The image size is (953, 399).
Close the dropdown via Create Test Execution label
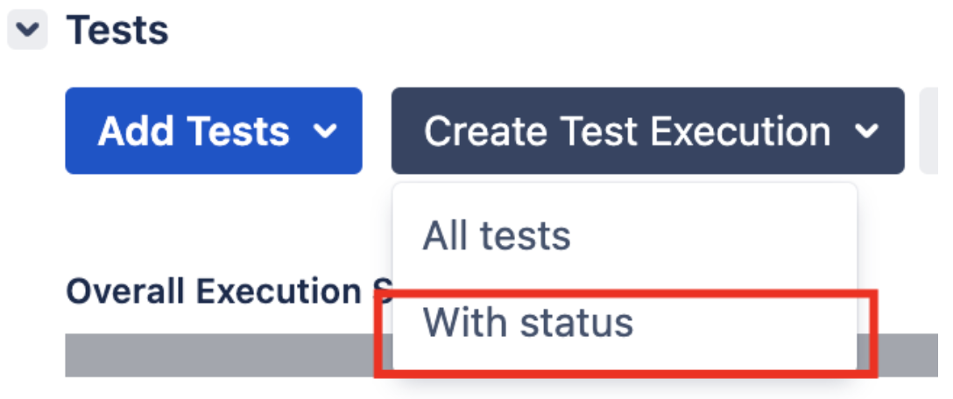point(627,131)
